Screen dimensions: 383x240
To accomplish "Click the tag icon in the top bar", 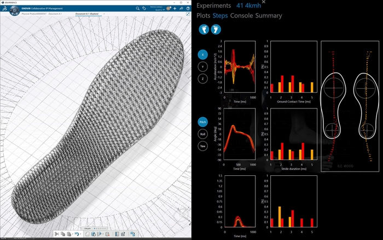I will point(143,8).
